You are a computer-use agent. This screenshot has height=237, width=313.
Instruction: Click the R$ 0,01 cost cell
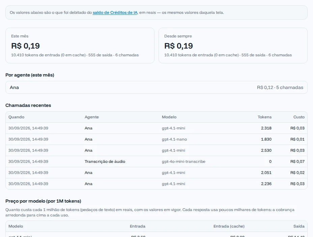pos(297,139)
